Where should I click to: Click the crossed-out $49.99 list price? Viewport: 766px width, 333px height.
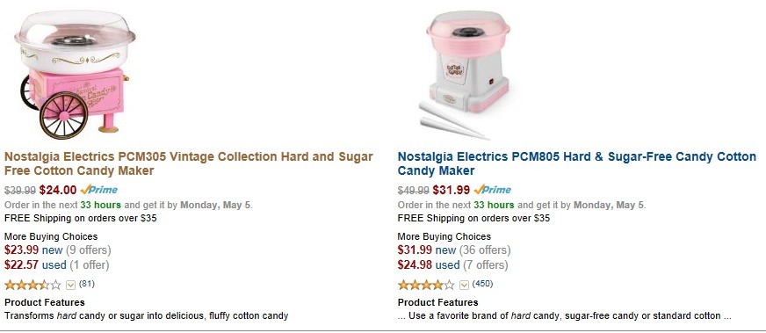click(x=413, y=190)
